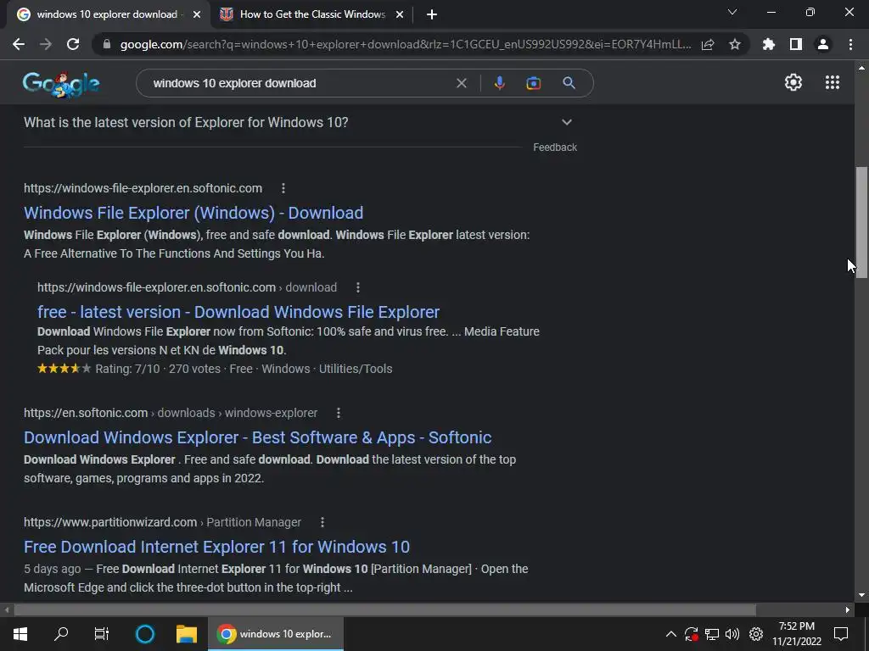Viewport: 869px width, 651px height.
Task: Open the Windows notification center
Action: pyautogui.click(x=841, y=634)
